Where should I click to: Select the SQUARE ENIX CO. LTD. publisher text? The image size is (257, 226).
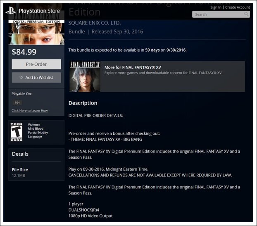[95, 23]
